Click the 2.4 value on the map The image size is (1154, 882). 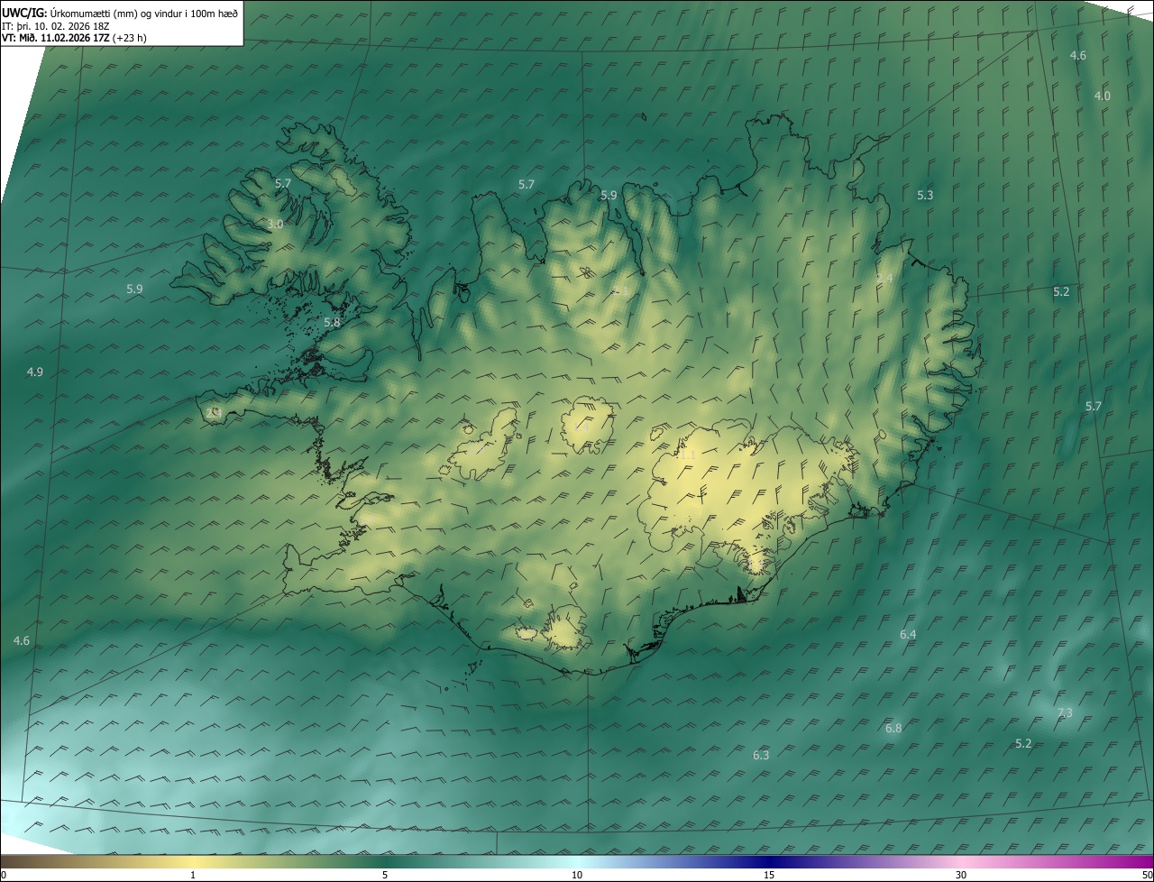884,279
